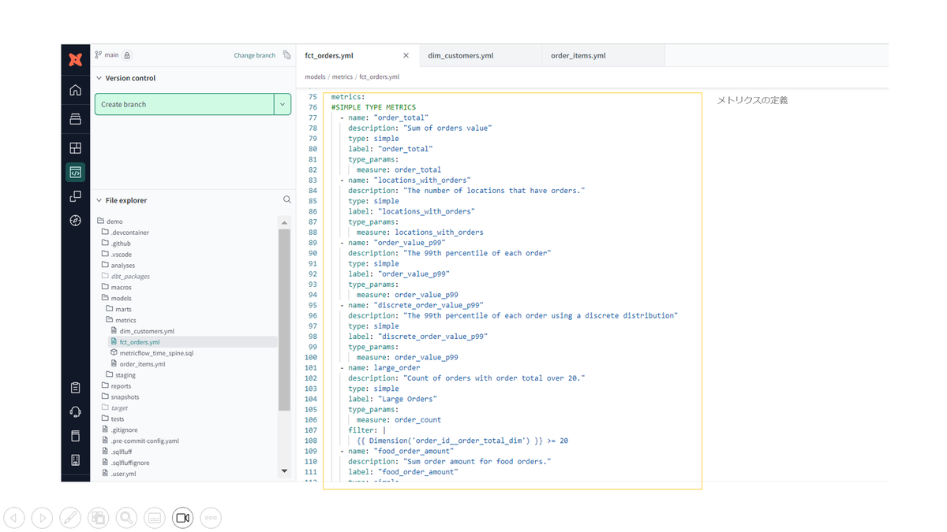This screenshot has height=532, width=947.
Task: Open the dashboard grid sidebar icon
Action: click(75, 147)
